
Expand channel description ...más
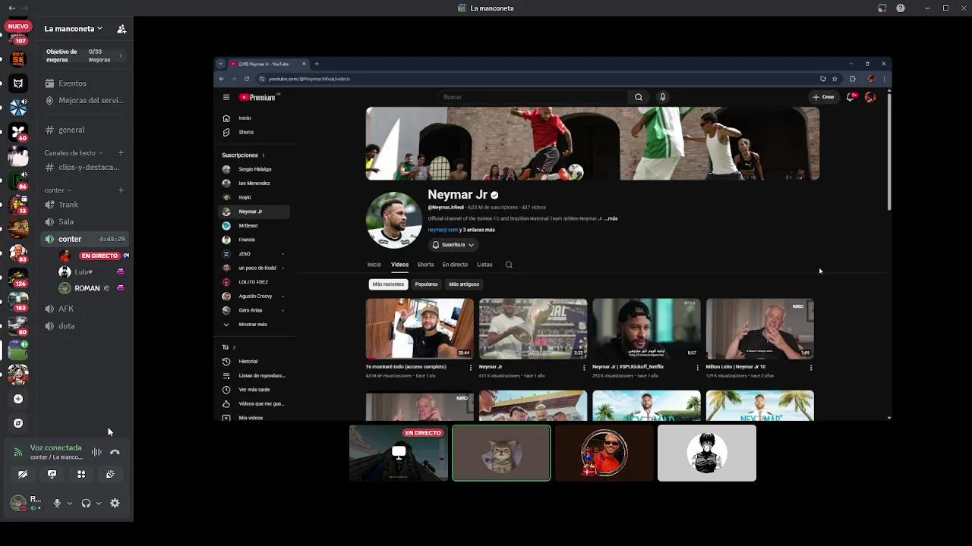pos(611,218)
